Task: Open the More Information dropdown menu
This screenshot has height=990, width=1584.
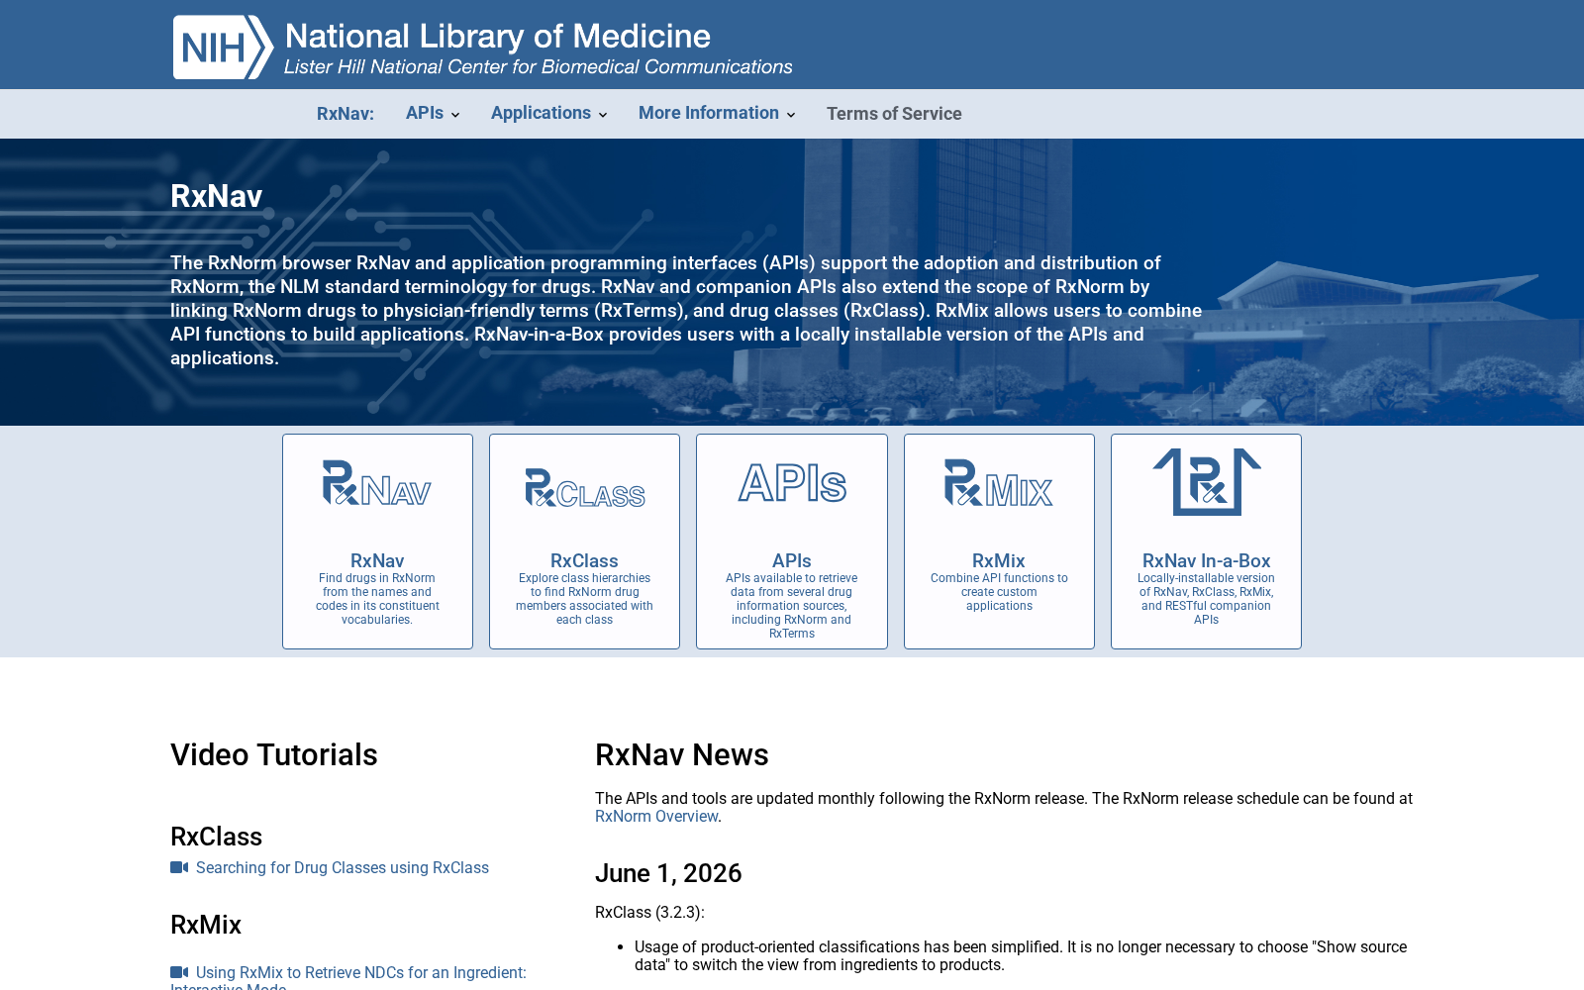Action: (717, 113)
